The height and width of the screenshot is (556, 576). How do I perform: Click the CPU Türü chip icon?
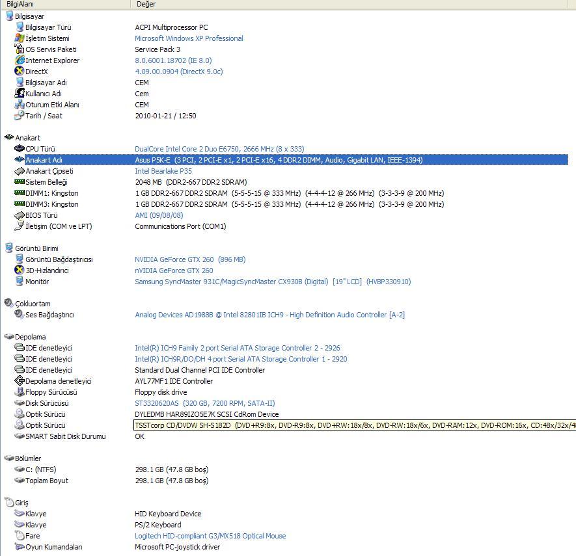pos(20,149)
